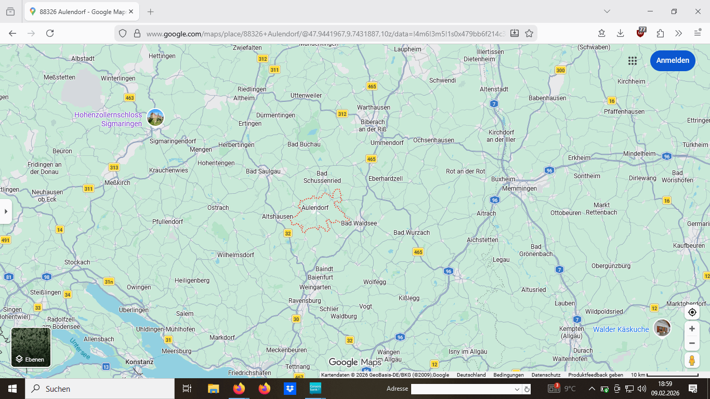Expand the Adresse taskbar dropdown arrow
The width and height of the screenshot is (710, 399).
(517, 389)
